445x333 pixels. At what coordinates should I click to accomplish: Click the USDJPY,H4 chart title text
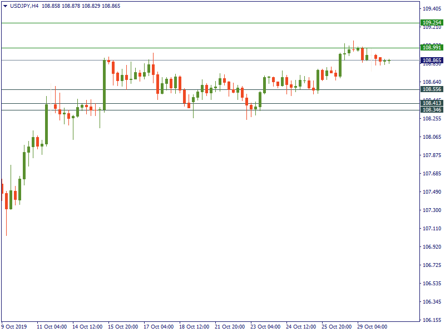pos(24,6)
